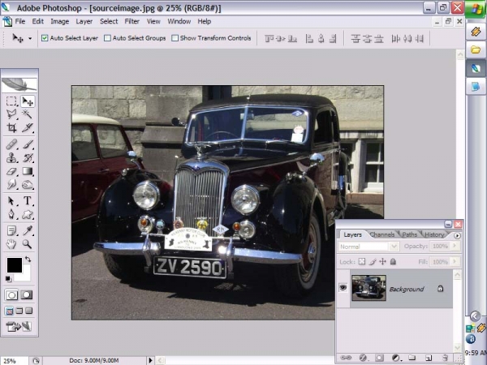Screen dimensions: 487x365
Task: Select the Type tool
Action: (x=28, y=201)
